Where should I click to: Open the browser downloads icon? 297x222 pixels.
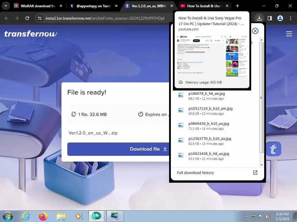coord(259,18)
